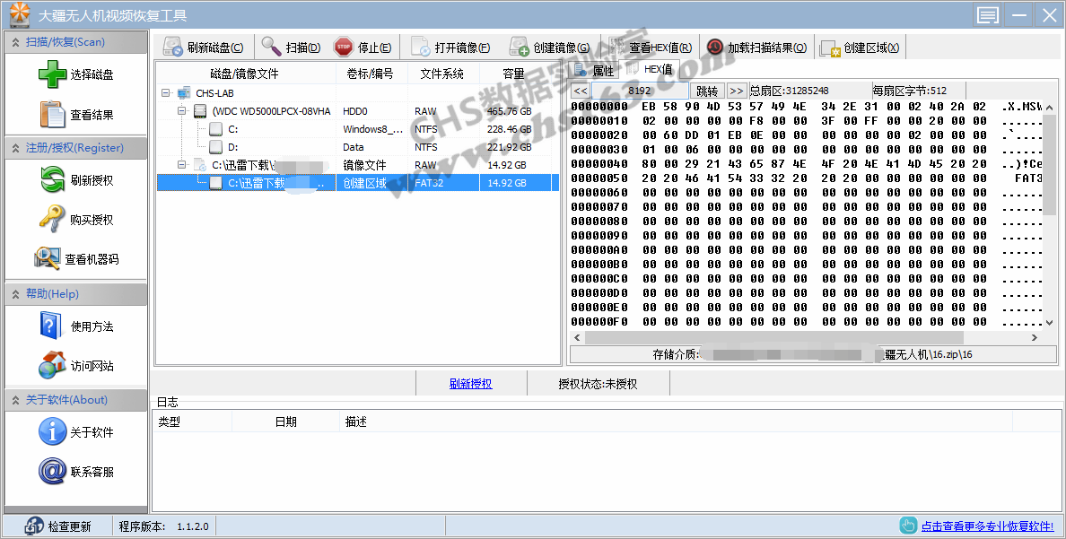The height and width of the screenshot is (539, 1066).
Task: Collapse the C:\迅雷下载 image file node
Action: (181, 164)
